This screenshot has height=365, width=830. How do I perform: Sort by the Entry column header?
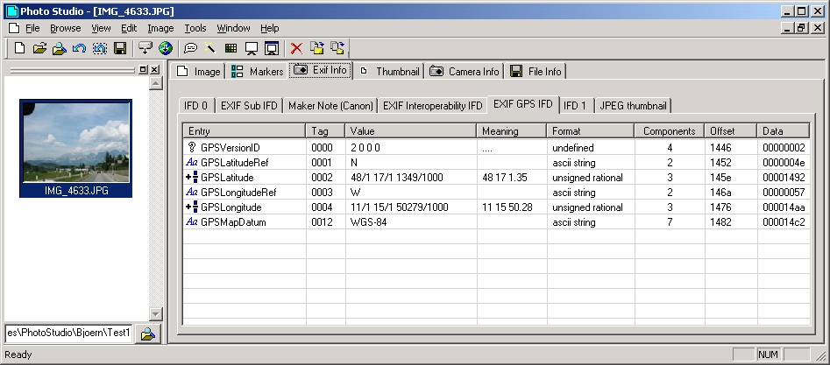245,131
